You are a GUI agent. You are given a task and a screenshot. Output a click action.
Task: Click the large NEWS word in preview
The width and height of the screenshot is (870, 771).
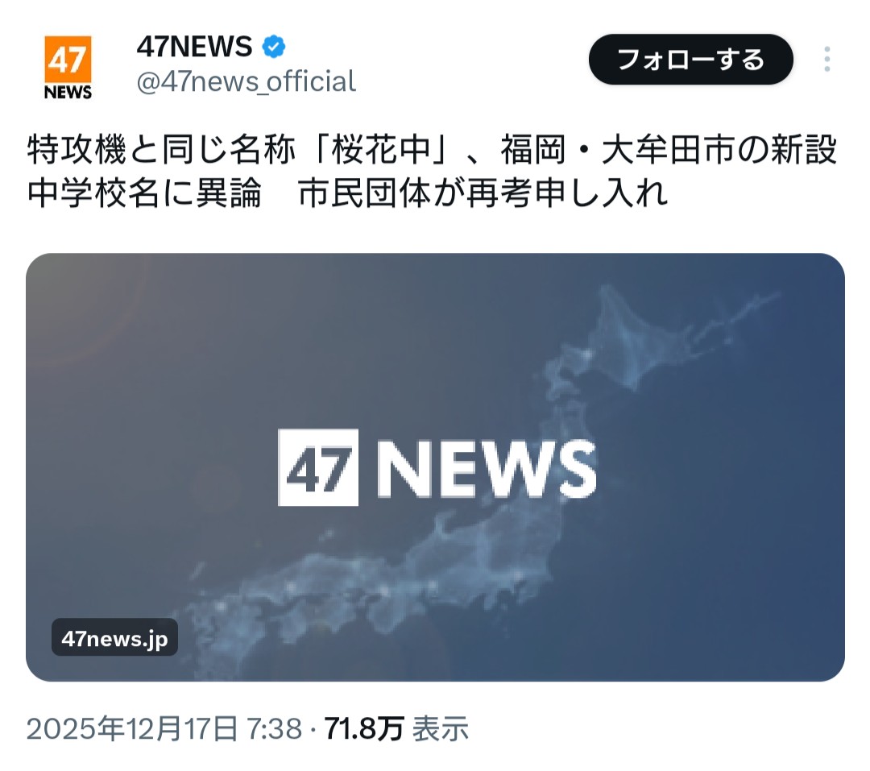tap(487, 469)
